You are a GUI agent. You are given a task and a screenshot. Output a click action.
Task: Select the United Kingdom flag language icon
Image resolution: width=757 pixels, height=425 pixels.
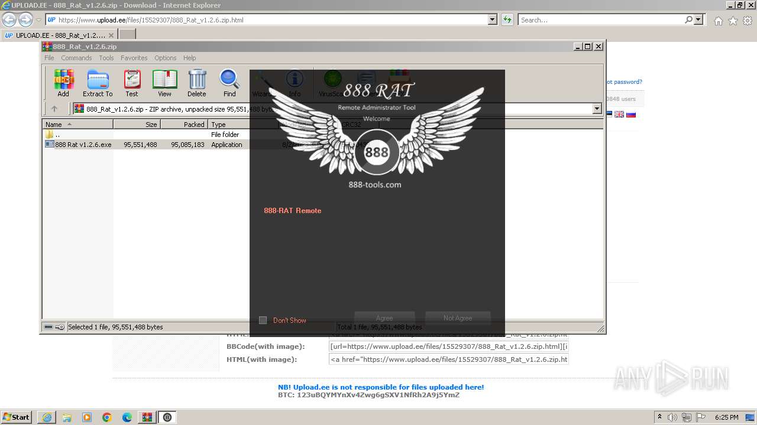[x=619, y=114]
